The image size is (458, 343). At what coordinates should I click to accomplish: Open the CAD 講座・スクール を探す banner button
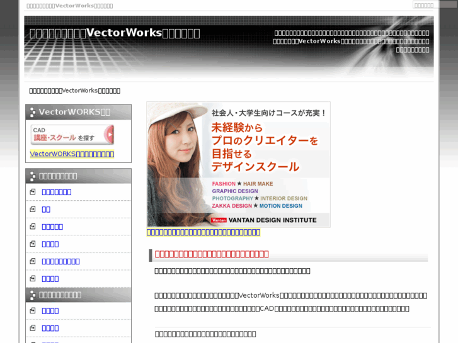click(x=72, y=135)
